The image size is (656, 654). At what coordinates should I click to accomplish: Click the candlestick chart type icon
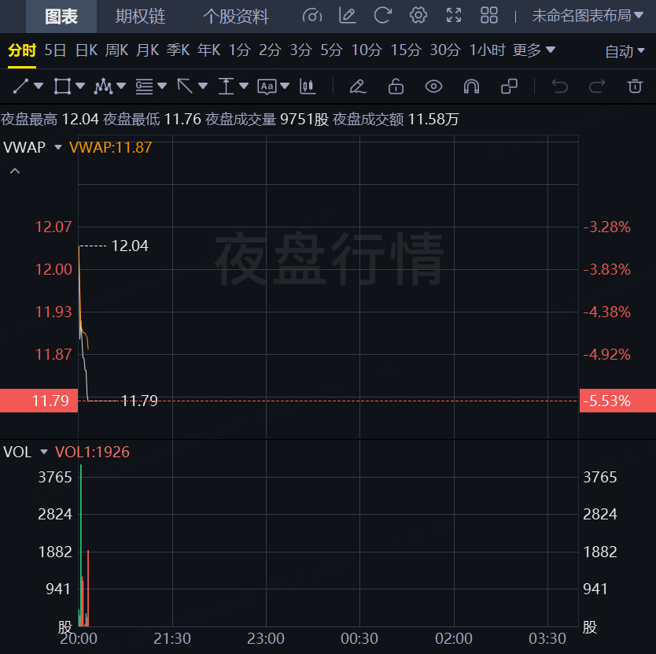pos(308,86)
